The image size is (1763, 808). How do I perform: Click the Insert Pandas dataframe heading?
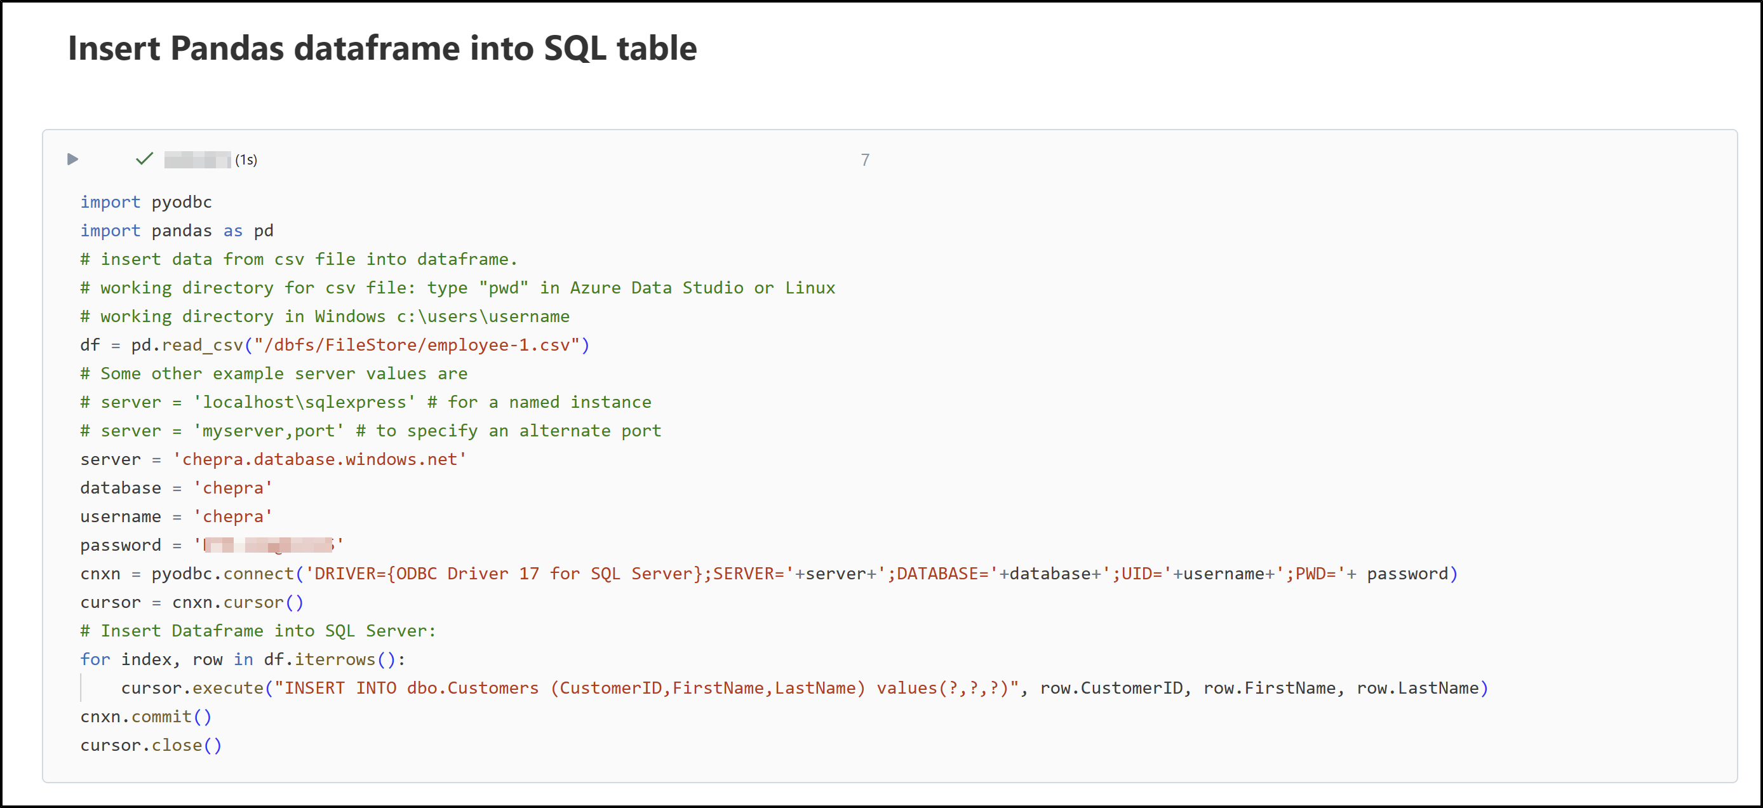(382, 49)
